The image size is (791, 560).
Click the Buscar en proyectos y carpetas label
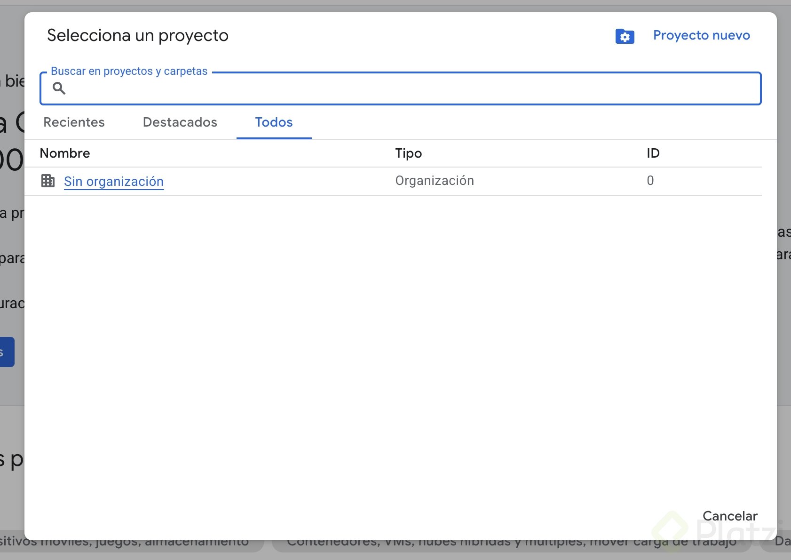tap(129, 71)
